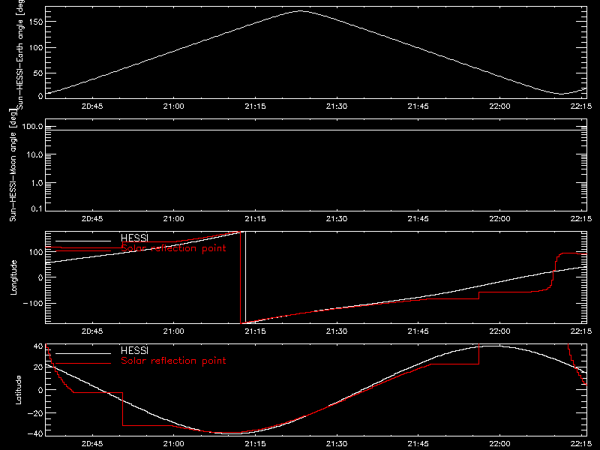Select the Latitude axis title

pyautogui.click(x=18, y=390)
